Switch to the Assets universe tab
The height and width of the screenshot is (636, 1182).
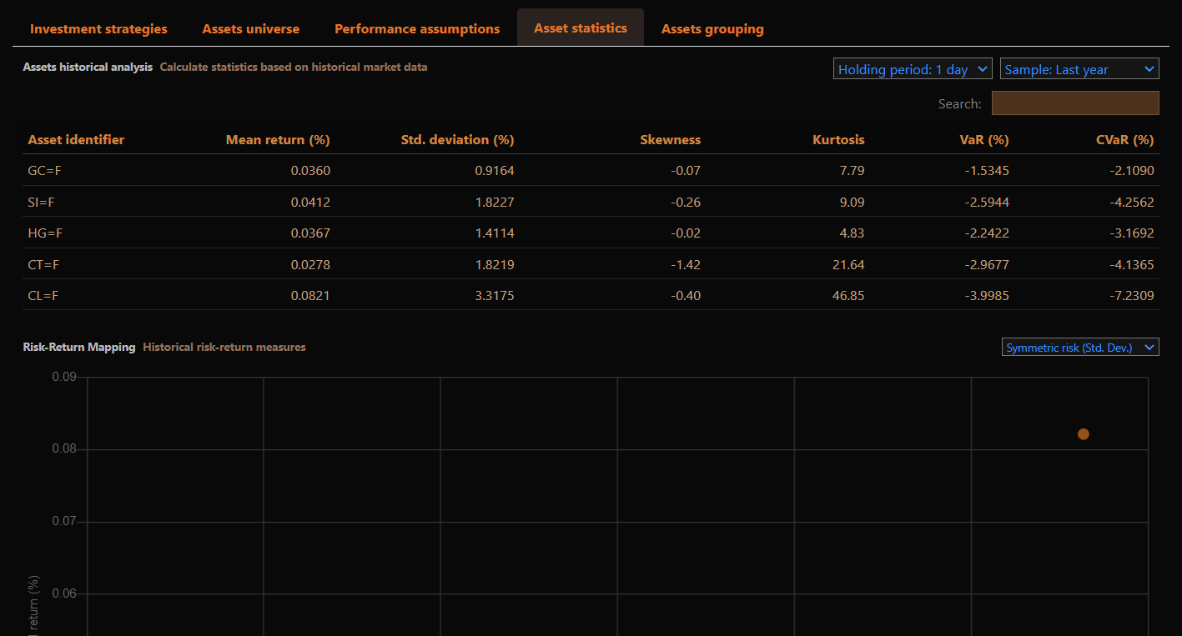(x=250, y=29)
